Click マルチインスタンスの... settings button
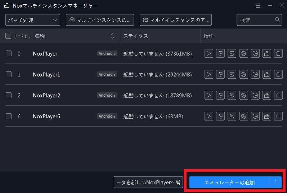This screenshot has height=193, width=287. (100, 20)
